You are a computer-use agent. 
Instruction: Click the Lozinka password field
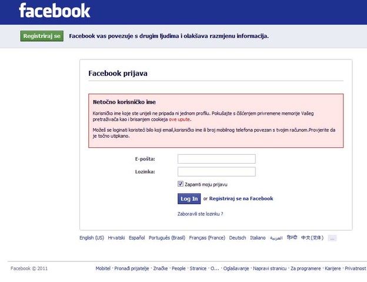pyautogui.click(x=216, y=171)
